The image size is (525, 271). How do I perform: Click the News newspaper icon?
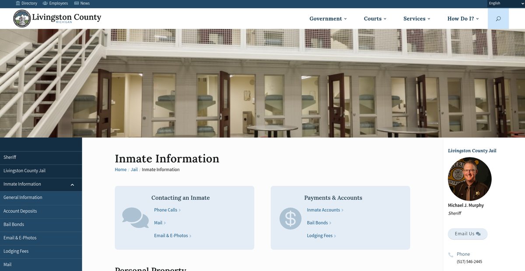(77, 3)
